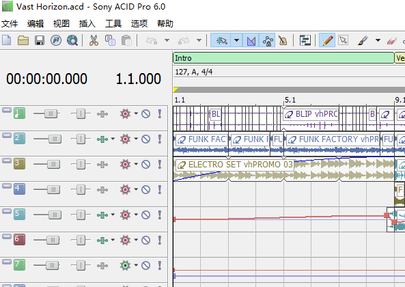Select the Paint brush tool
This screenshot has height=287, width=405.
click(x=363, y=40)
